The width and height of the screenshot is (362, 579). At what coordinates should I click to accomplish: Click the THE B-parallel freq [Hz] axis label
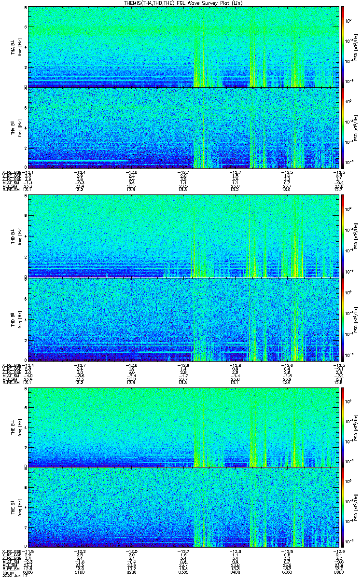(x=19, y=508)
